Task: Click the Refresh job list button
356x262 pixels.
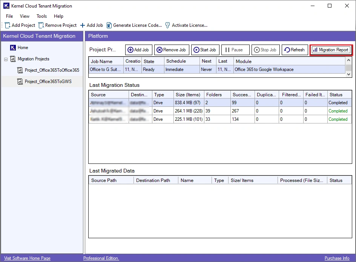Action: click(x=294, y=50)
